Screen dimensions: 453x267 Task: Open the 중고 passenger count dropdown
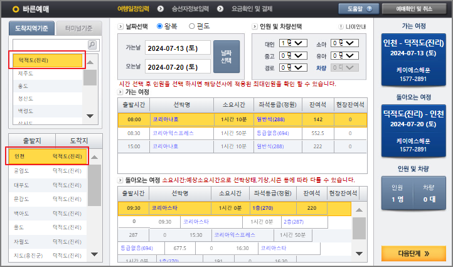(293, 55)
